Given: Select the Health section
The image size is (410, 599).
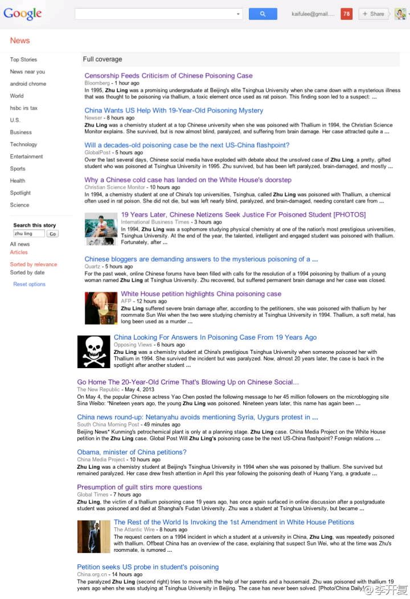Looking at the screenshot, I should 18,181.
